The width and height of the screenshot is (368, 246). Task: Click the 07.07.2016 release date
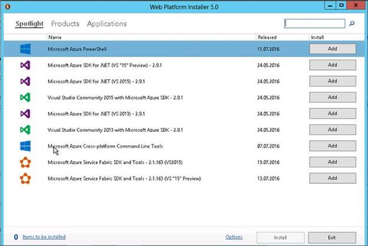pos(268,146)
